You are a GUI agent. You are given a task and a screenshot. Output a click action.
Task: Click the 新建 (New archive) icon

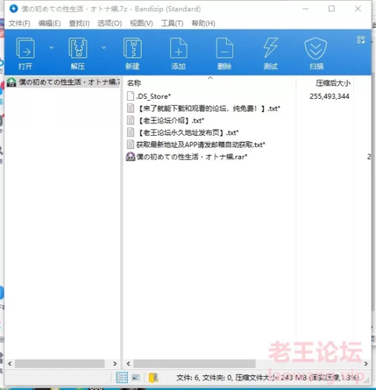click(x=132, y=48)
